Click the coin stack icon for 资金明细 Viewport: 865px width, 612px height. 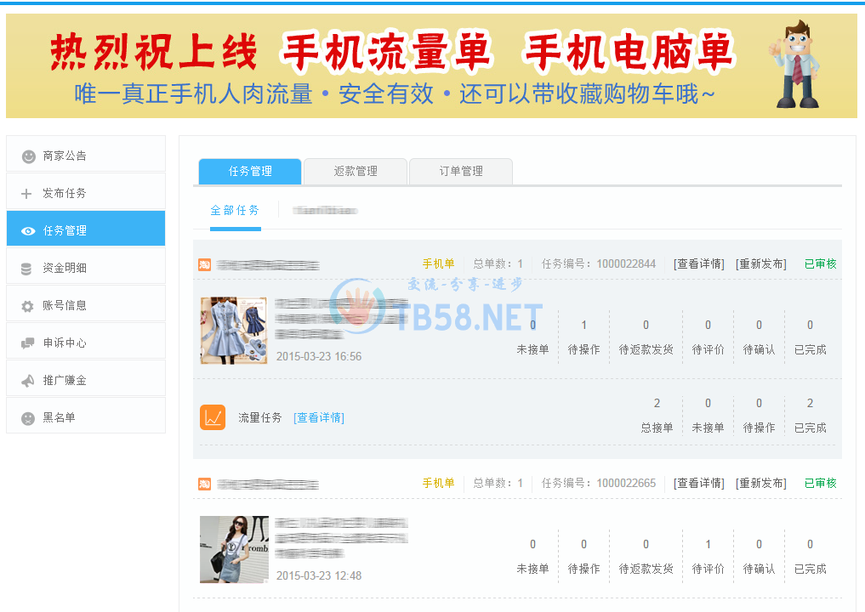click(27, 269)
